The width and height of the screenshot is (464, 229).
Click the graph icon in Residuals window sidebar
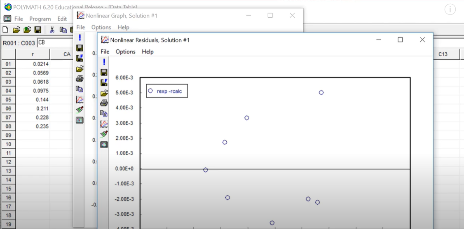click(x=104, y=124)
